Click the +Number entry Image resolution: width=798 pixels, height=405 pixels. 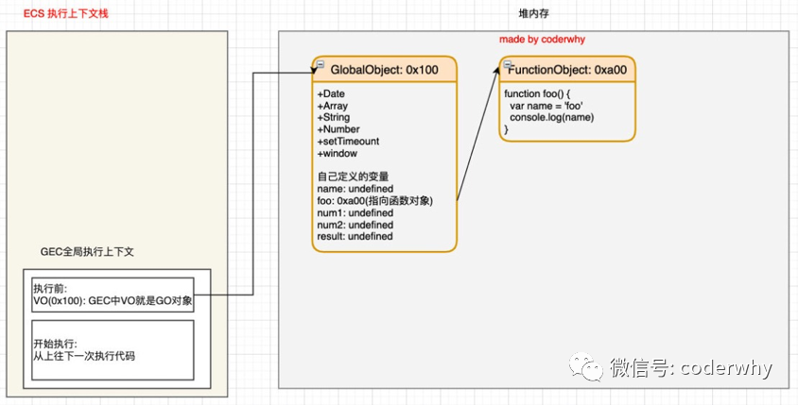(x=338, y=129)
